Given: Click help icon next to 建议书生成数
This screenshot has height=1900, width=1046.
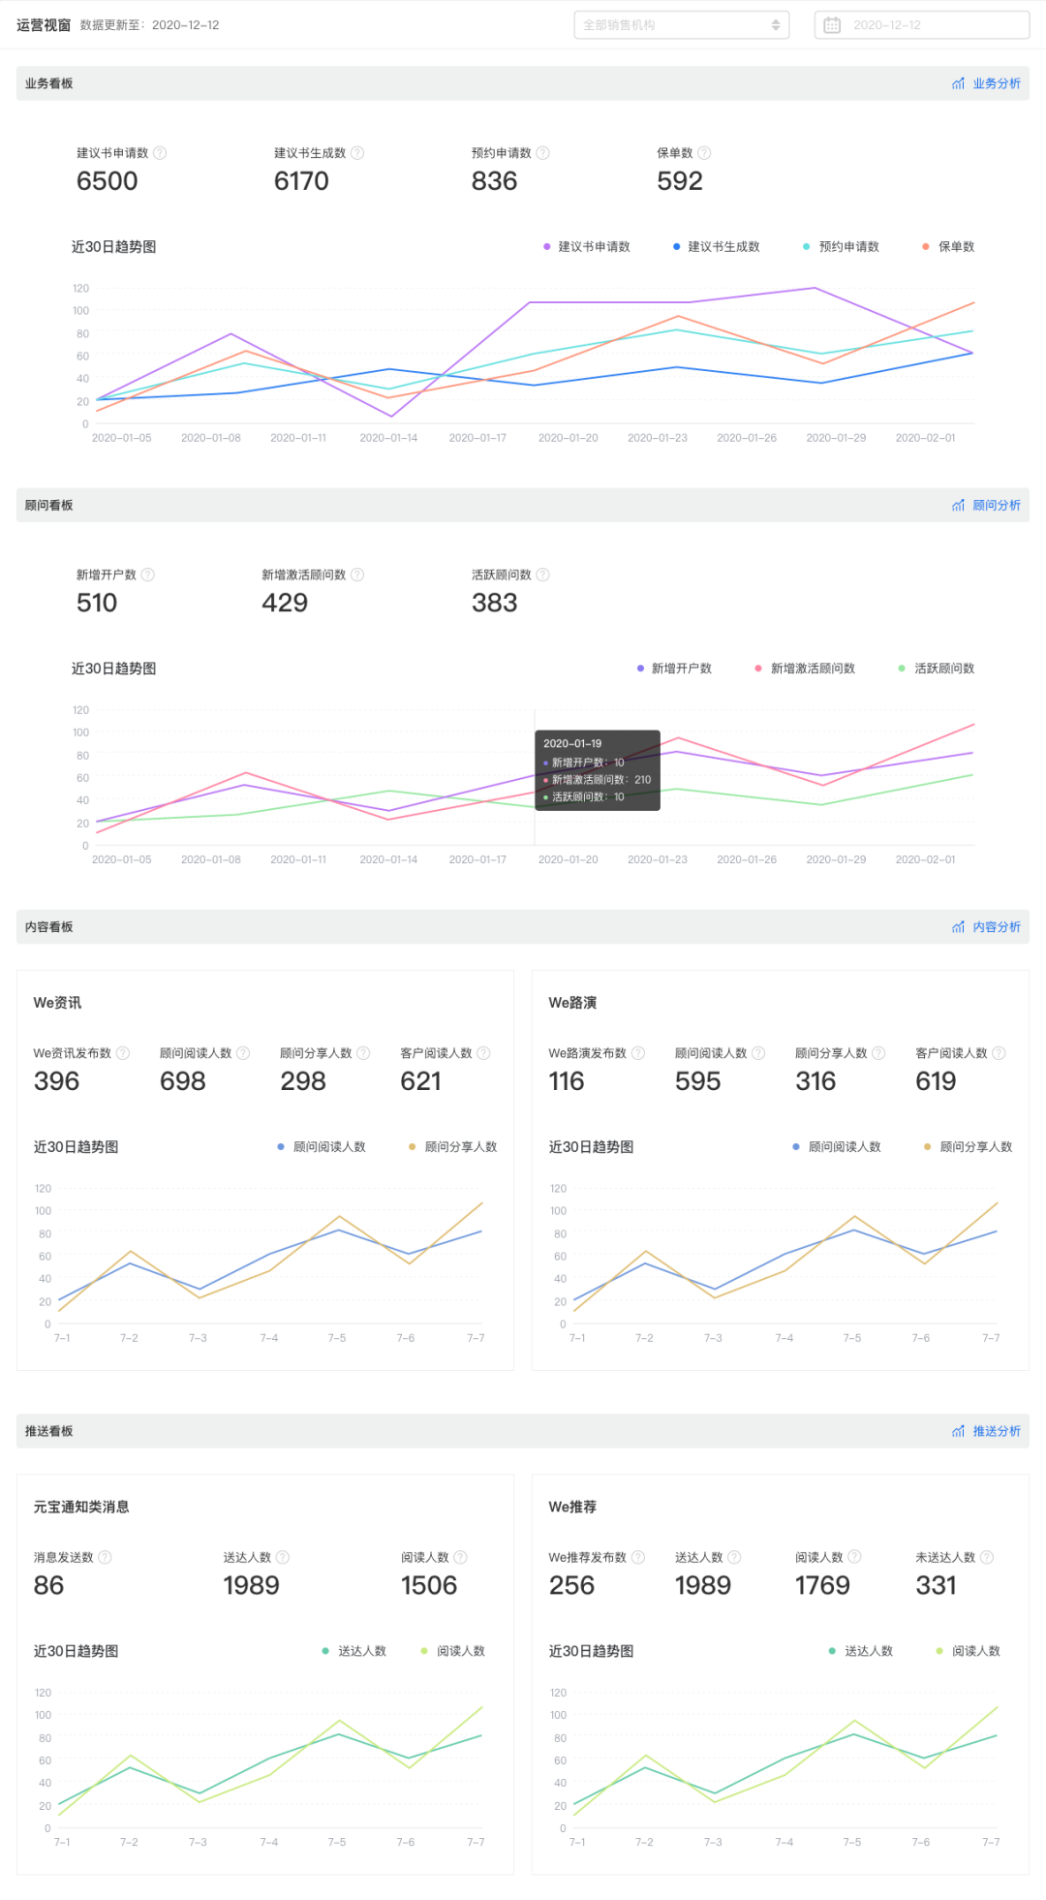Looking at the screenshot, I should [x=357, y=153].
